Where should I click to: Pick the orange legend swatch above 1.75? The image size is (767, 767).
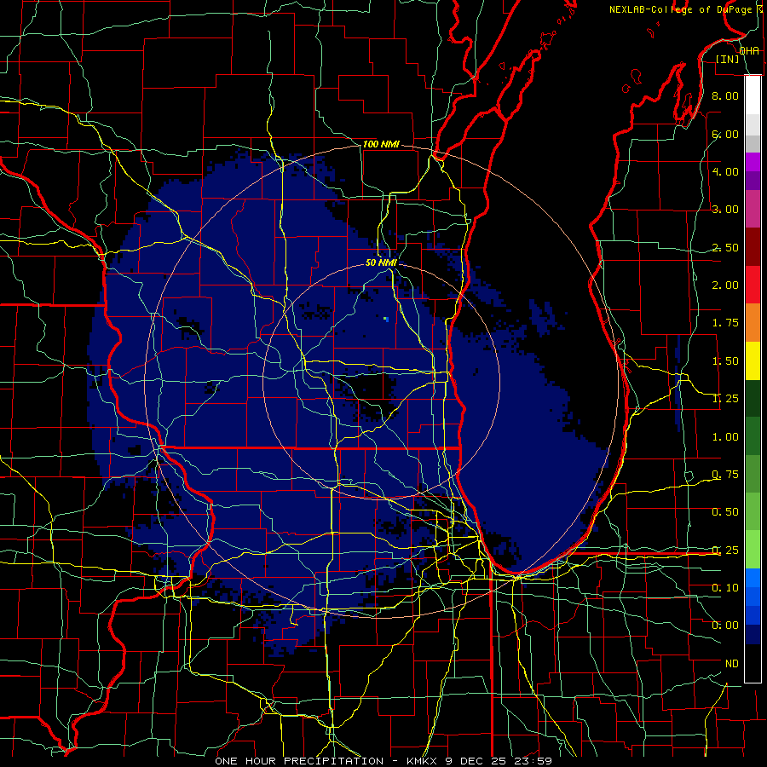point(753,323)
